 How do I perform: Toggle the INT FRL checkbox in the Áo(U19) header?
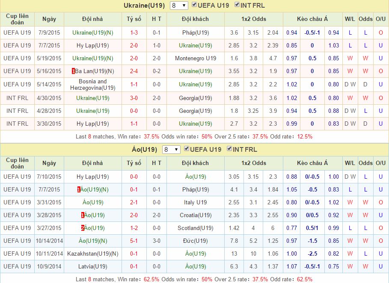(x=229, y=149)
